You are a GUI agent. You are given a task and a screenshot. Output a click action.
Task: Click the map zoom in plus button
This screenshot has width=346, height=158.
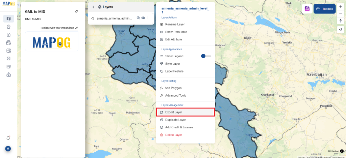(x=341, y=7)
